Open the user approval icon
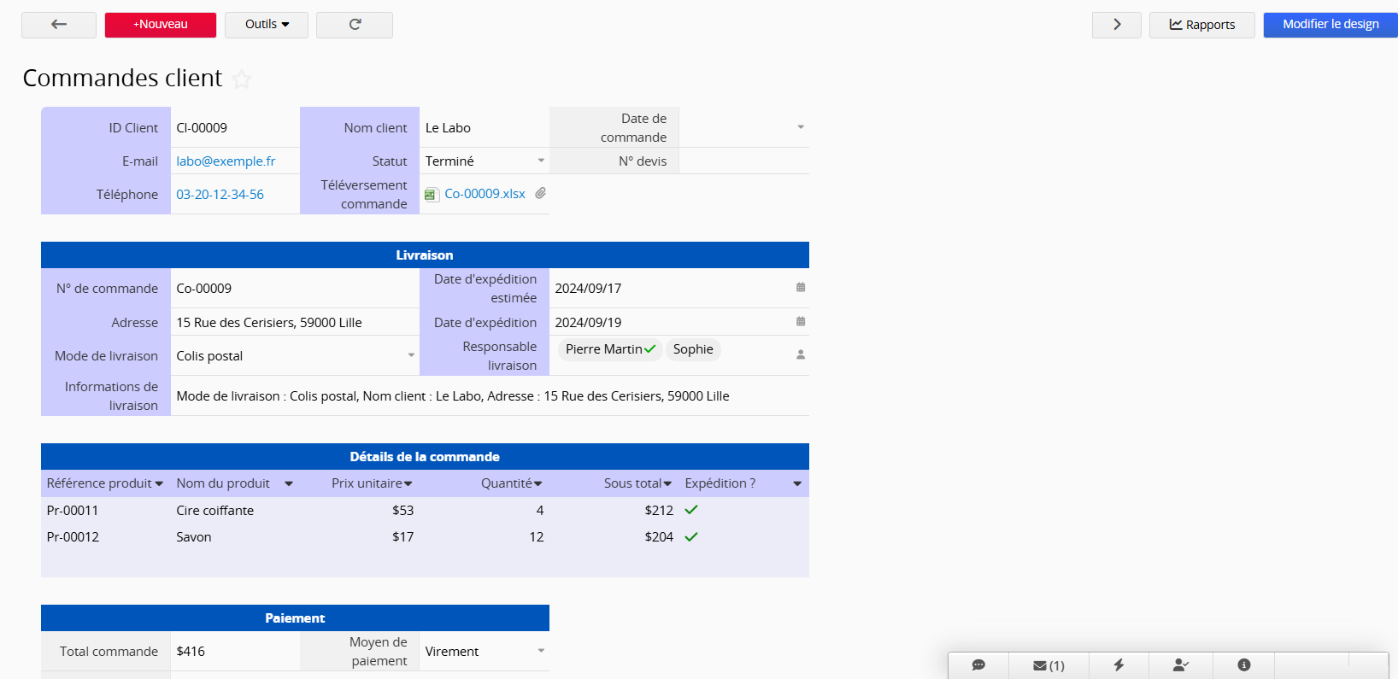The image size is (1398, 679). [1181, 665]
